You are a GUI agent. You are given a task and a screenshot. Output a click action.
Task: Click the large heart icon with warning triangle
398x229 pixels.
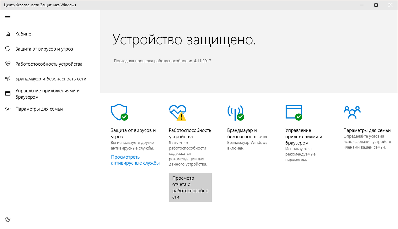click(178, 113)
